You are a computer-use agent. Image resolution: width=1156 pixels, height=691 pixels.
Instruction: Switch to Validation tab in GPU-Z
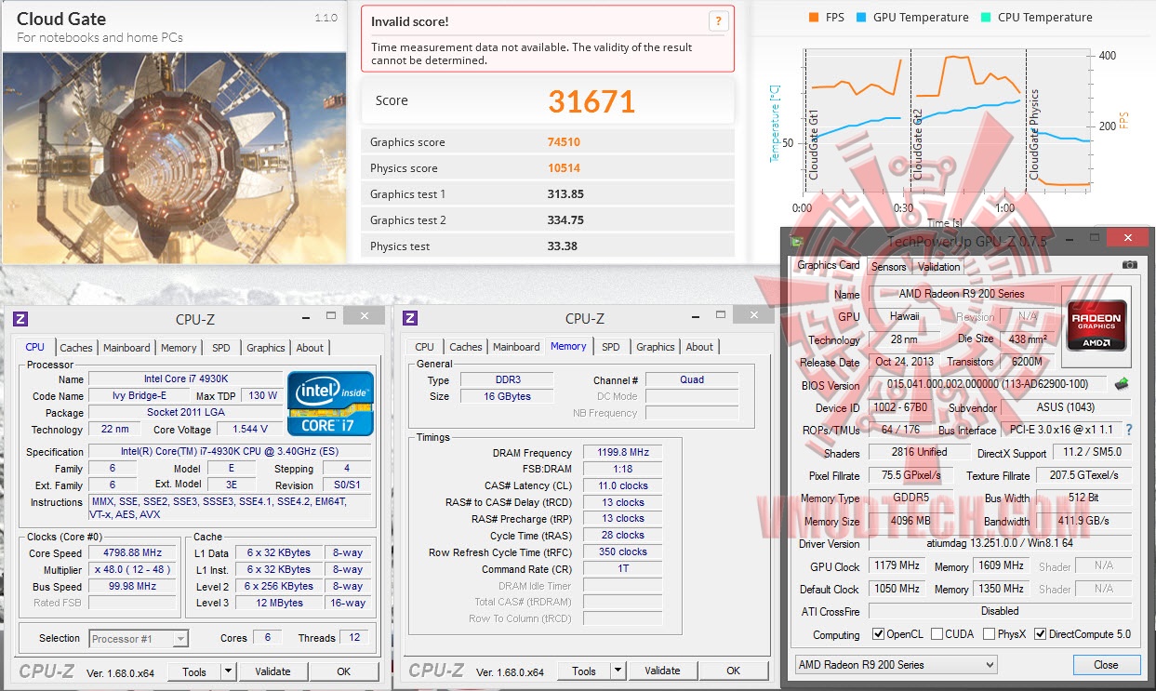pos(939,267)
